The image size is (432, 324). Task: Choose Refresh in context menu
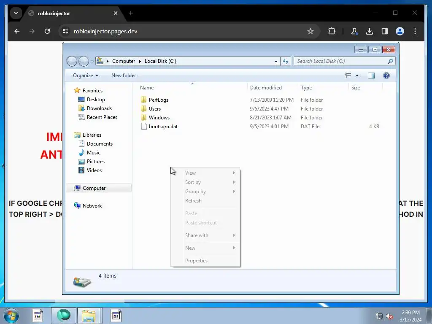click(x=205, y=201)
